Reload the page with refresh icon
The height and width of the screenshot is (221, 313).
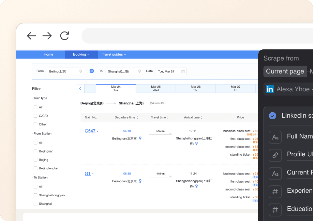click(65, 36)
